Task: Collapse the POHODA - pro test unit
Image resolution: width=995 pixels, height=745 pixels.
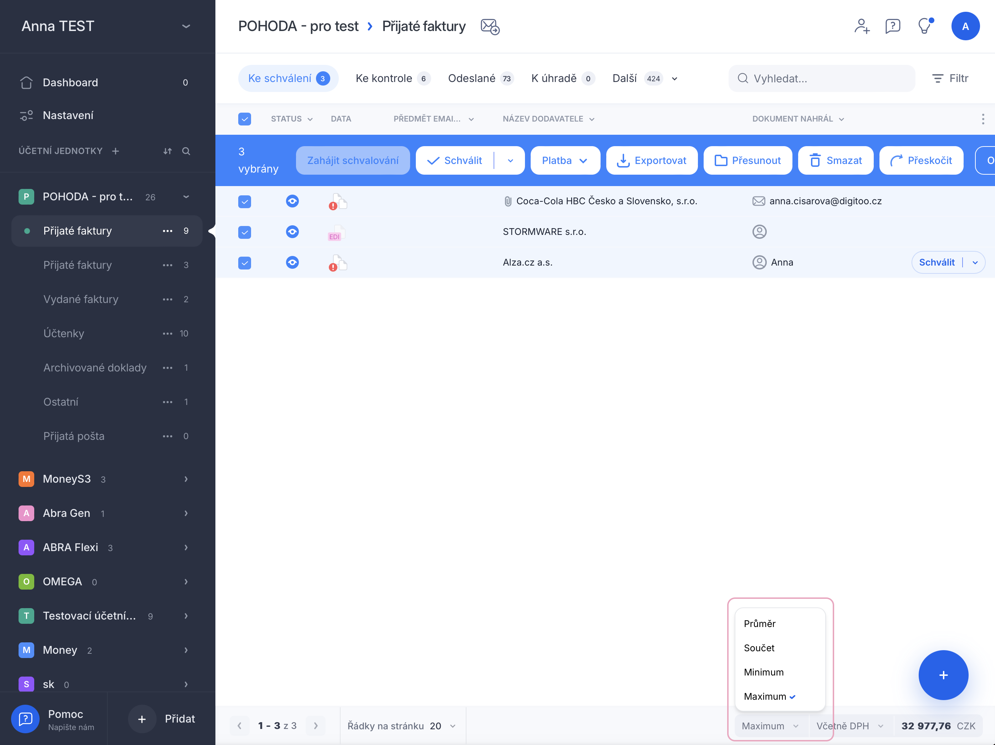Action: tap(186, 197)
